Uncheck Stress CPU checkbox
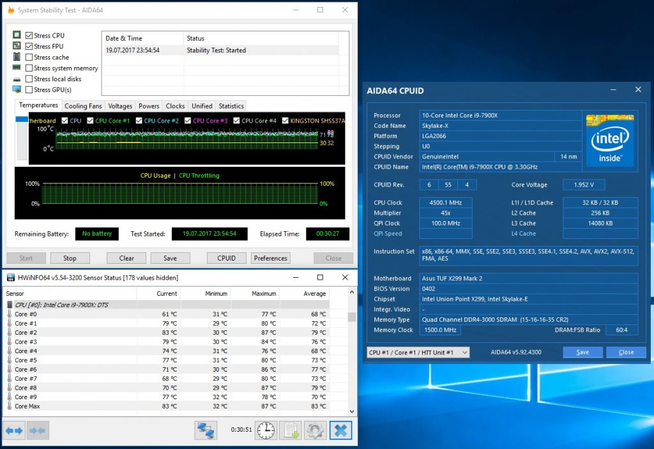The image size is (654, 449). click(29, 36)
